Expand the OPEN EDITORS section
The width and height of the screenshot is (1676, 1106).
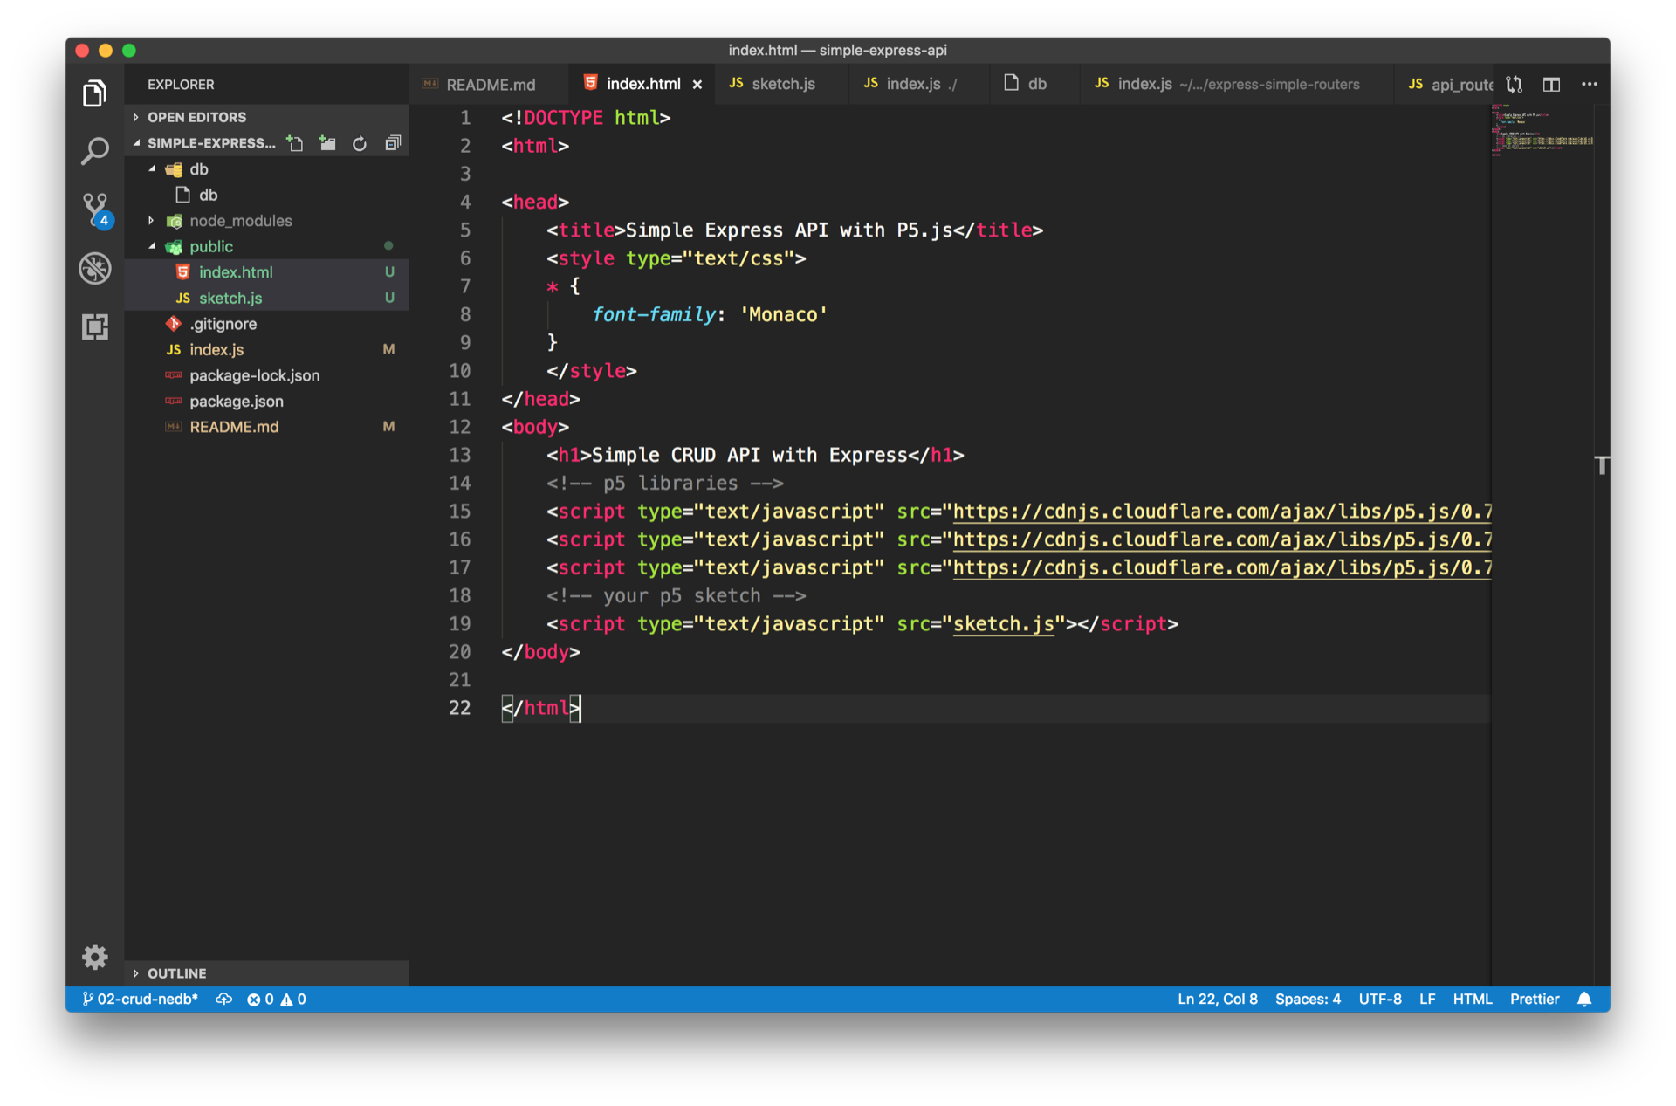point(196,117)
